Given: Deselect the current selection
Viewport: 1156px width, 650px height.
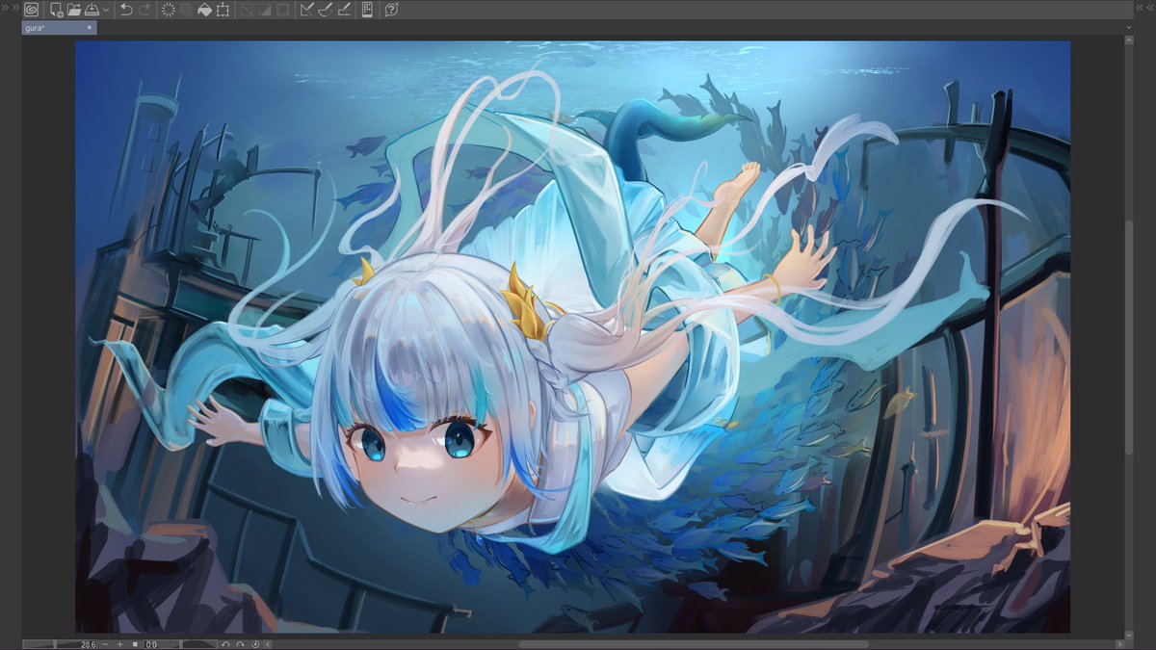Looking at the screenshot, I should [247, 10].
